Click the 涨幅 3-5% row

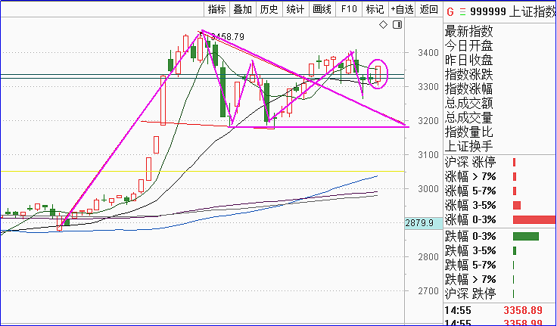tap(500, 205)
